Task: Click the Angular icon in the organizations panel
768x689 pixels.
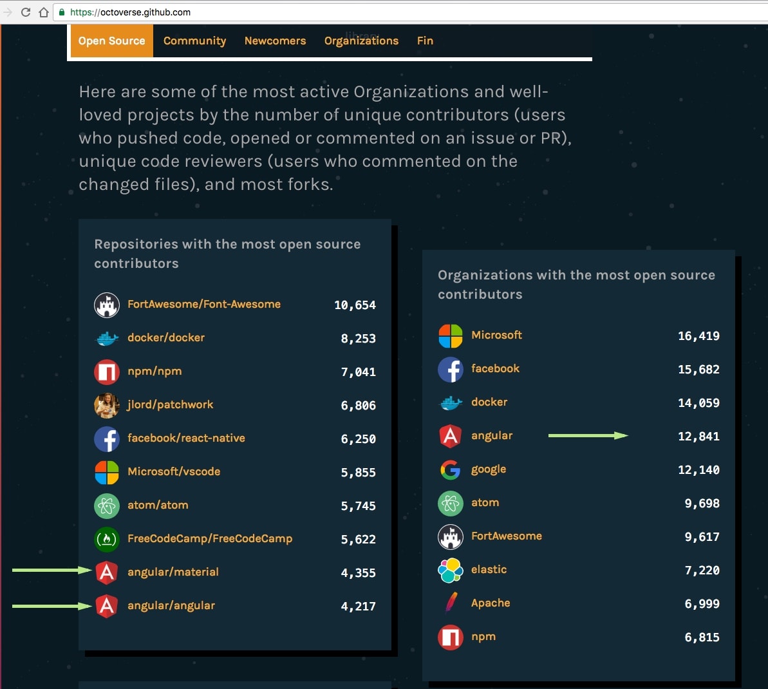Action: (450, 436)
